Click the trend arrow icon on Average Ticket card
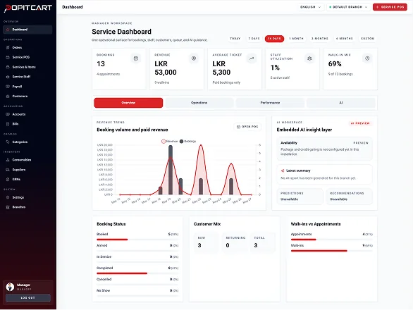 pos(252,58)
